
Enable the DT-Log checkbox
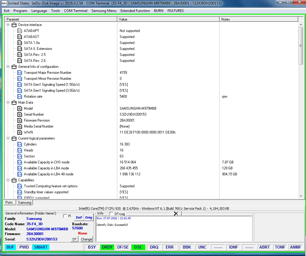coord(111,214)
